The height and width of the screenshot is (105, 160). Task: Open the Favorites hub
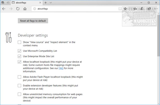coord(135,9)
